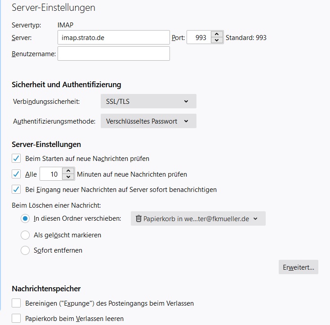
Task: Toggle Beim Starten auf neue Nachrichten prüfen
Action: pos(16,158)
